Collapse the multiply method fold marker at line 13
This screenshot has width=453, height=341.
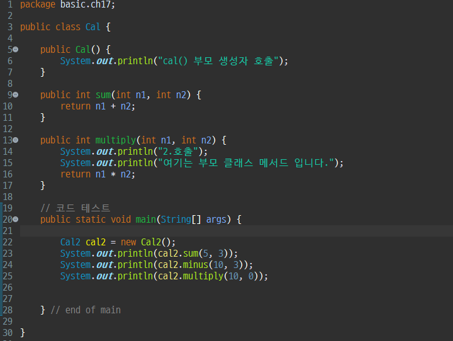[16, 140]
